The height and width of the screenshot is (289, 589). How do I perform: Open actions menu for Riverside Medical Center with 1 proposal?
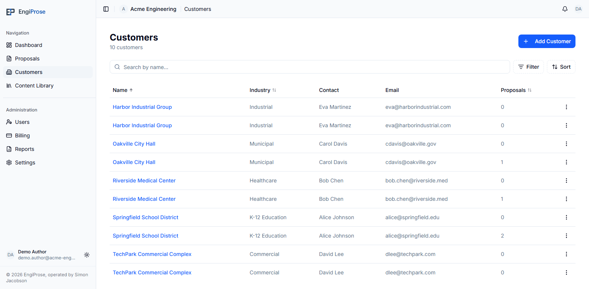click(566, 199)
